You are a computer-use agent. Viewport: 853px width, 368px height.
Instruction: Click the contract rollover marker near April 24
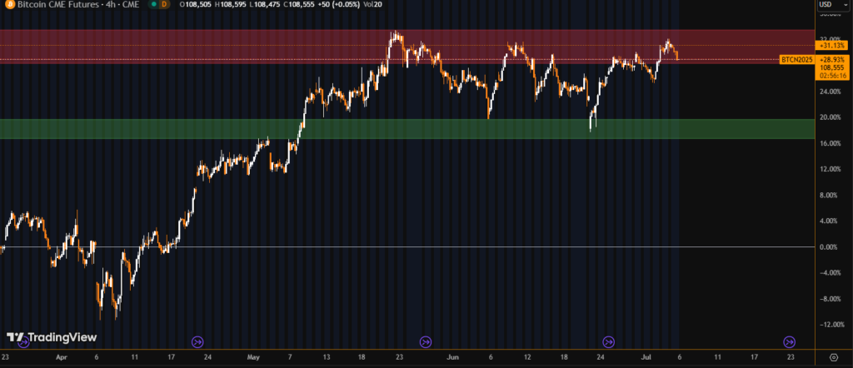[197, 341]
